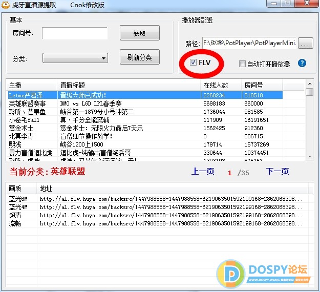
Task: Click room number 518518
Action: pos(253,95)
